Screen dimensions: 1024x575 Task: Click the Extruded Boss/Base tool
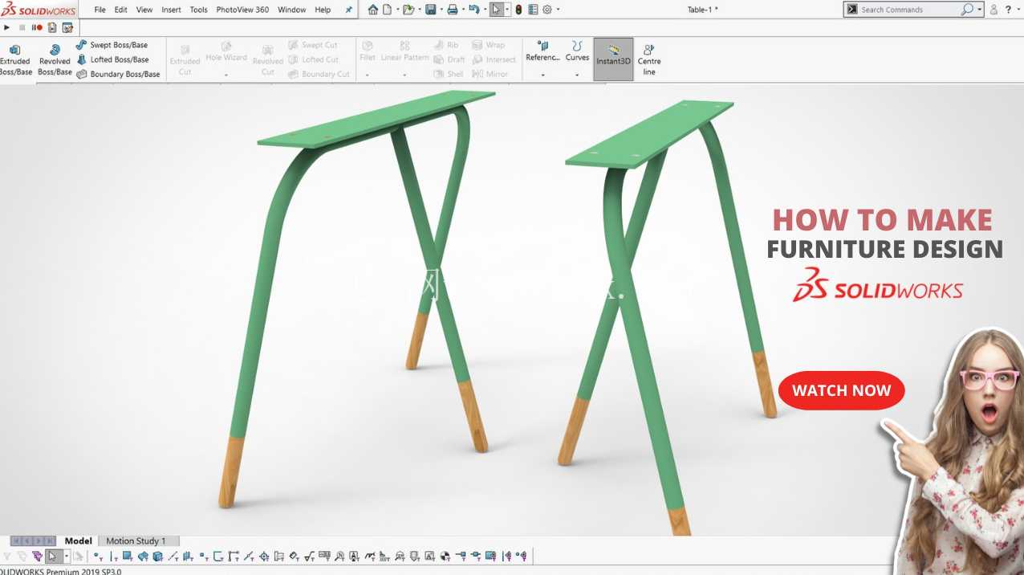(15, 60)
